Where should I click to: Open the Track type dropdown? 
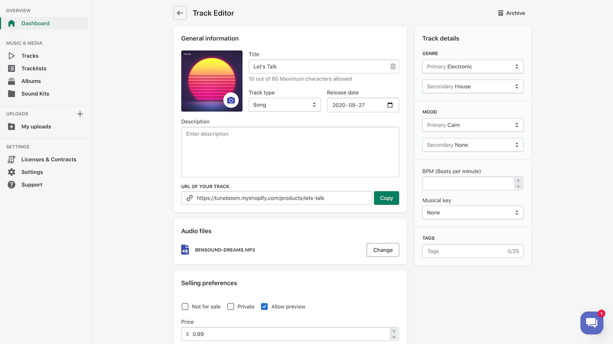click(284, 105)
